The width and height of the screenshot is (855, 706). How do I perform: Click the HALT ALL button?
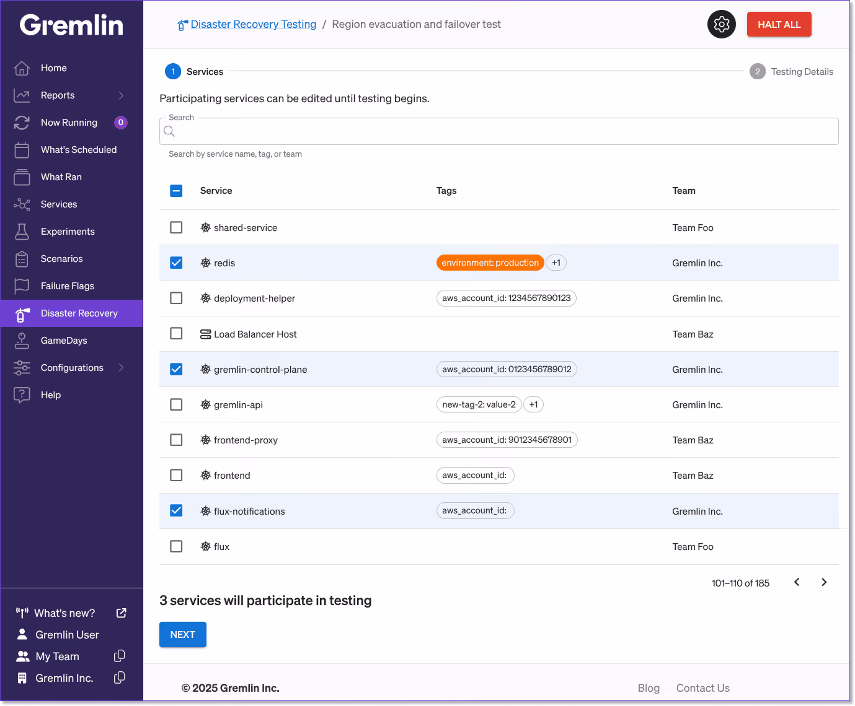coord(779,25)
